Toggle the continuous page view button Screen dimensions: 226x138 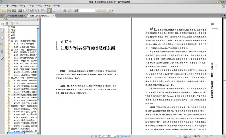182,136
